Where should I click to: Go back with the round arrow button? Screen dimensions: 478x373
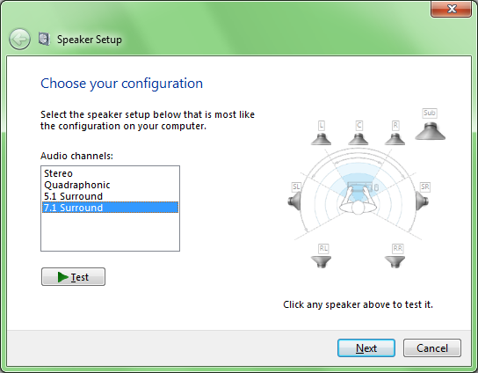19,40
